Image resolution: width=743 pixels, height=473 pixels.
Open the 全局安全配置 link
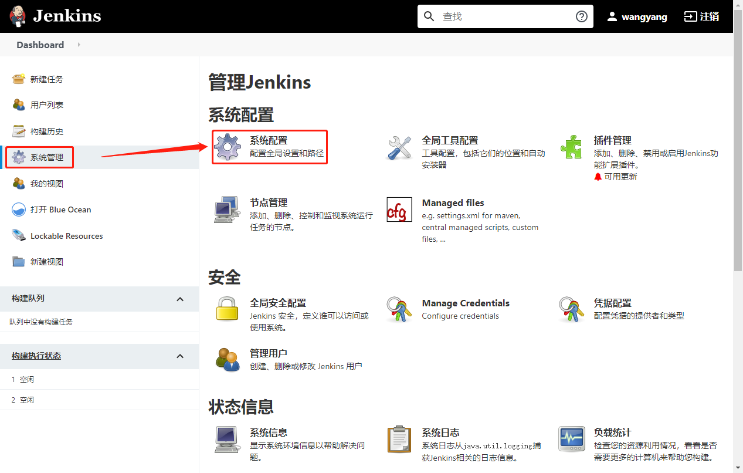pos(278,303)
